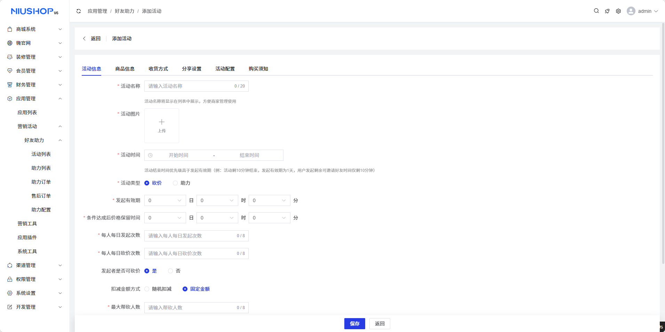Click the plus icon to upload activity image
Screen dimensions: 665x332
pos(162,122)
